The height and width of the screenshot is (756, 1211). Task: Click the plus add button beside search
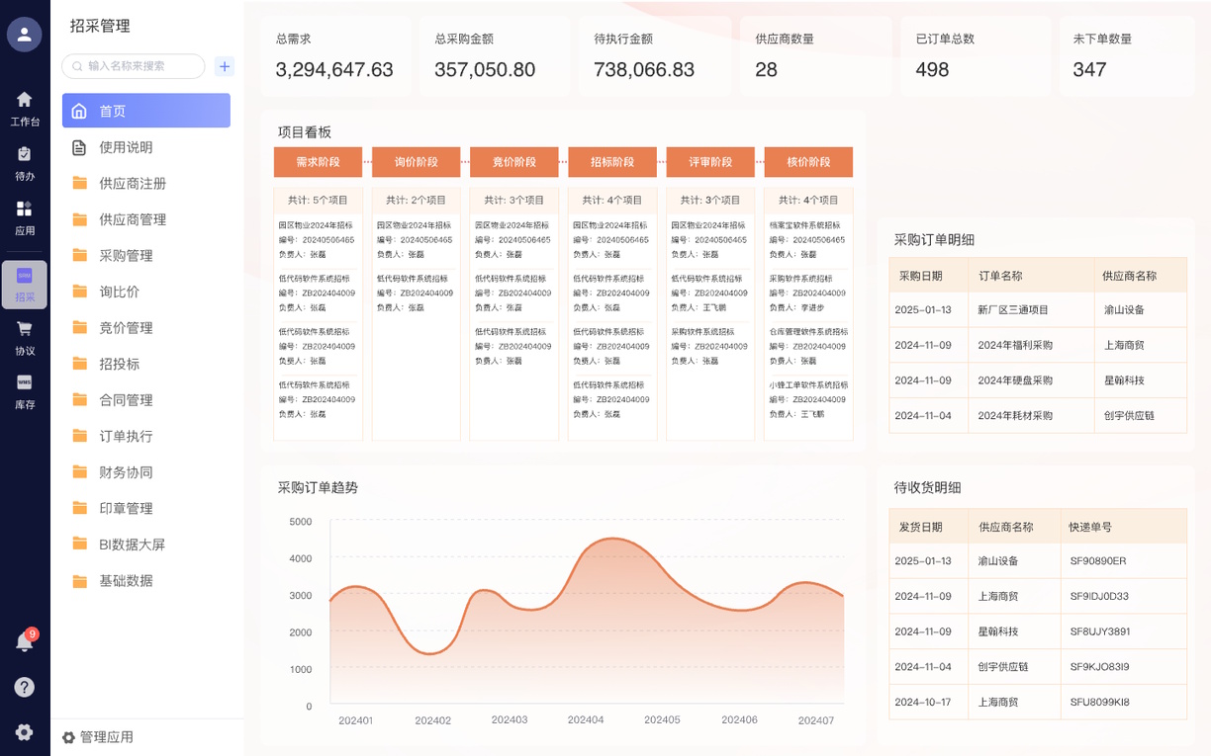(225, 66)
